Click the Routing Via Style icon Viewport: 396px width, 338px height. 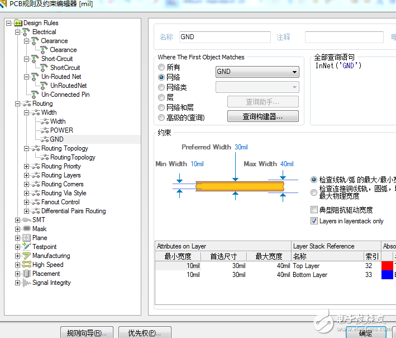pos(36,193)
